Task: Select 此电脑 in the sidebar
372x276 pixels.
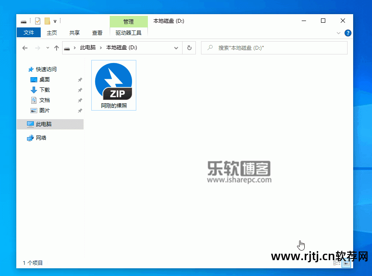Action: pos(43,124)
